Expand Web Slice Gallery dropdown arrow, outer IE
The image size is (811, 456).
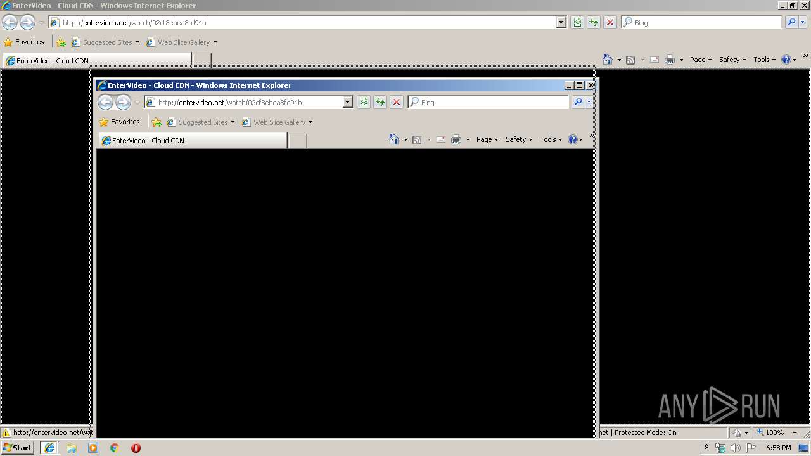(x=215, y=42)
